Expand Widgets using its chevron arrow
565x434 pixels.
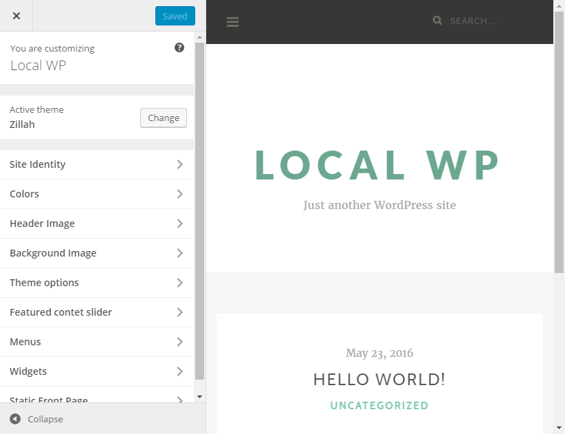(x=180, y=371)
